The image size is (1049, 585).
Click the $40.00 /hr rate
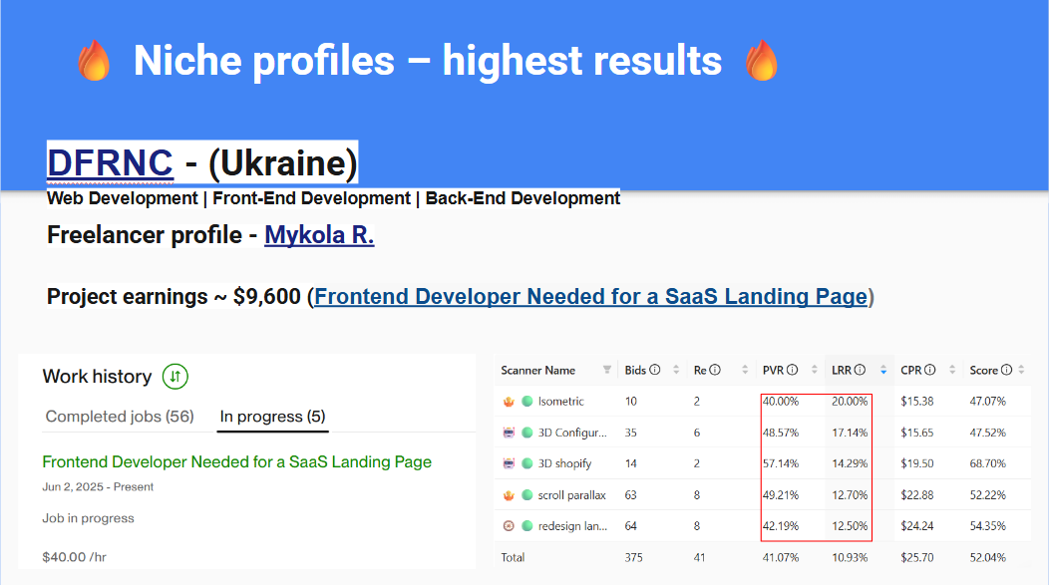[x=74, y=557]
